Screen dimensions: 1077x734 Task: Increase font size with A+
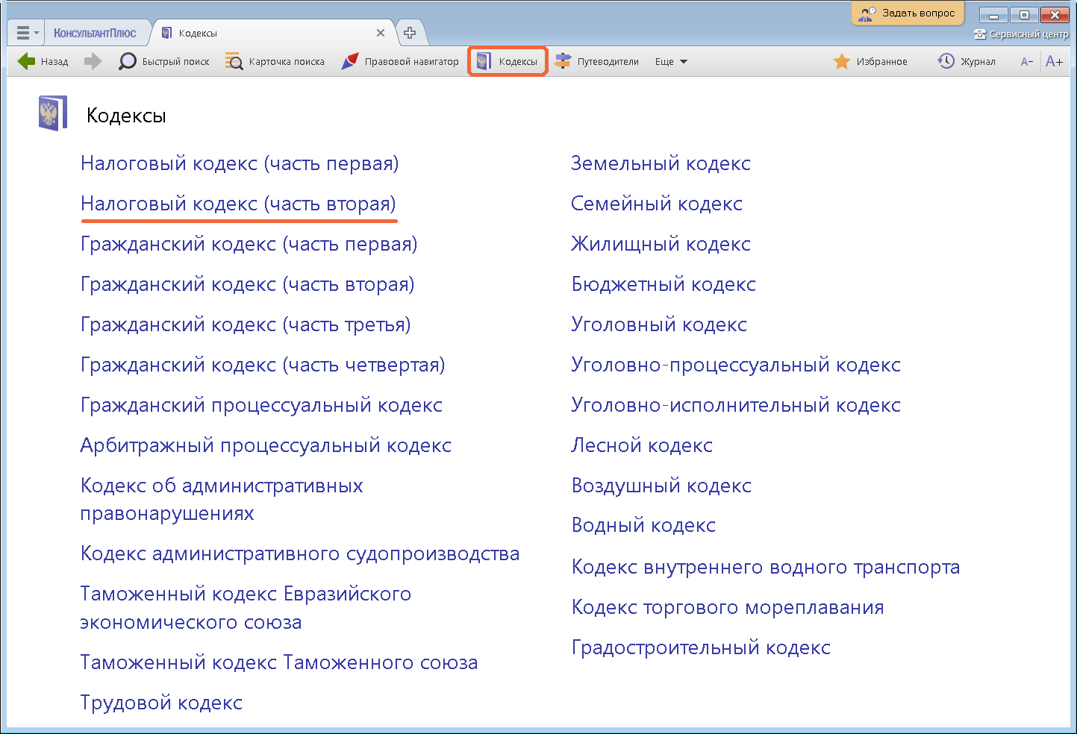[1054, 61]
